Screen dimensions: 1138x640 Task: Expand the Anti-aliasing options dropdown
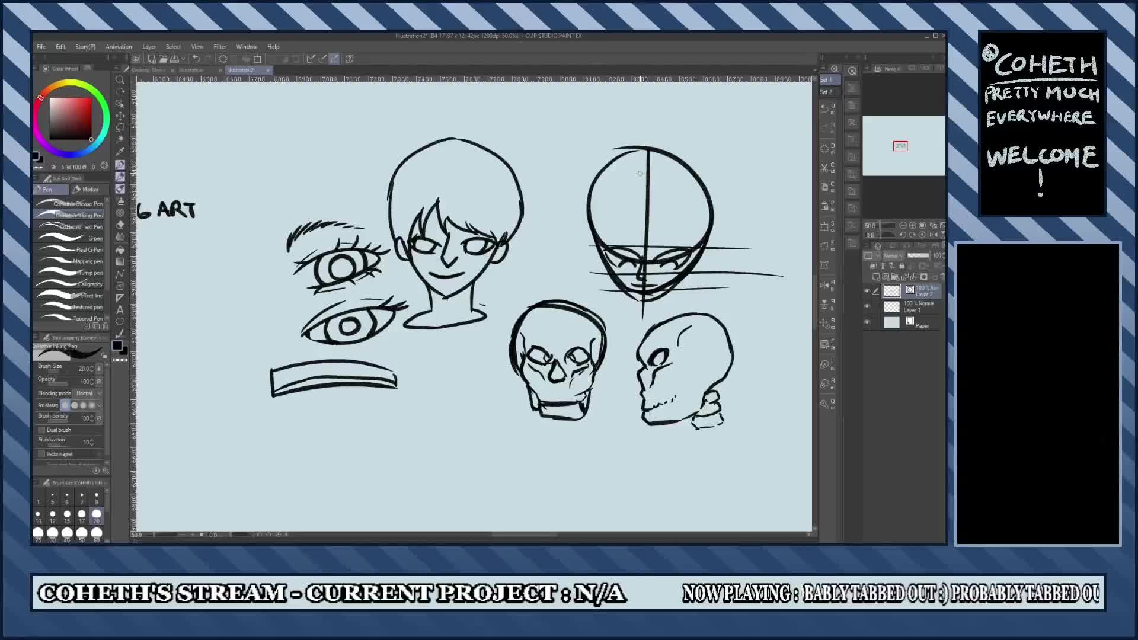(100, 405)
